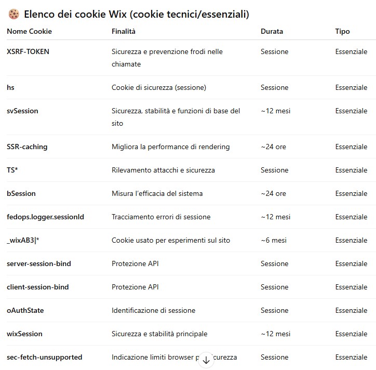Viewport: 376px width, 370px height.
Task: Click the oAuthState cookie name
Action: click(x=25, y=310)
